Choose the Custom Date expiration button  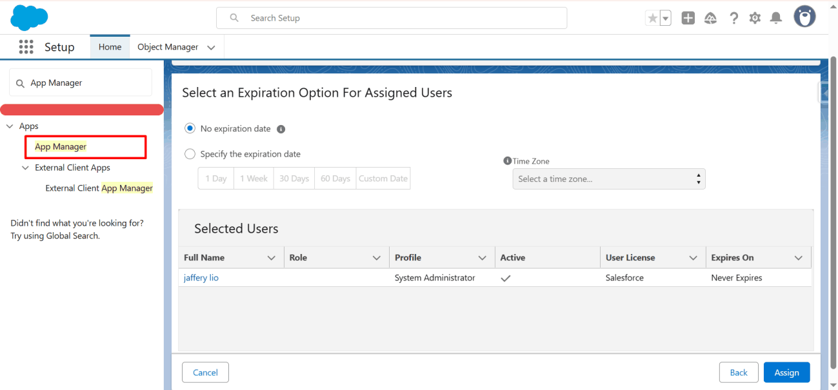pyautogui.click(x=383, y=179)
